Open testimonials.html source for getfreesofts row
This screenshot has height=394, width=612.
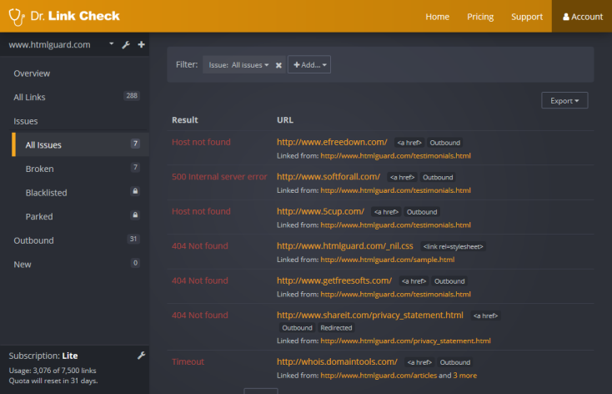point(395,295)
